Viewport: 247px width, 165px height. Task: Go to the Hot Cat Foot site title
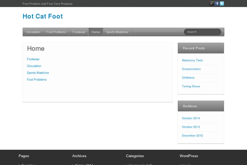(43, 16)
